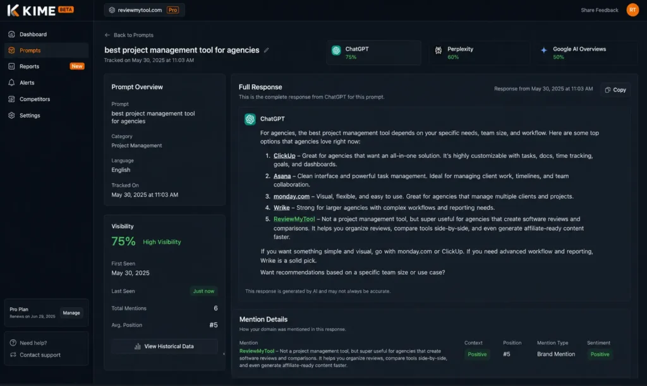Viewport: 647px width, 386px height.
Task: Click the BETA badge by logo
Action: (x=66, y=9)
